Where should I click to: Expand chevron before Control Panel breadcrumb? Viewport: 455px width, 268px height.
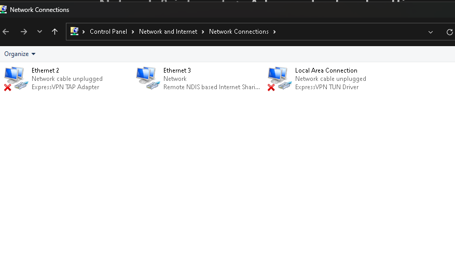pyautogui.click(x=84, y=32)
